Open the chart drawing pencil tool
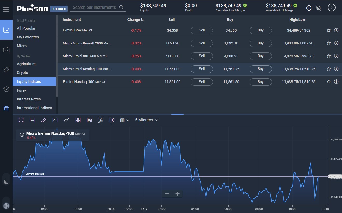Screen dimensions: 342x213 tap(44, 120)
